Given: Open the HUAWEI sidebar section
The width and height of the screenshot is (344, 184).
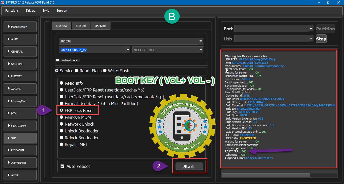Looking at the screenshot, I should point(20,76).
